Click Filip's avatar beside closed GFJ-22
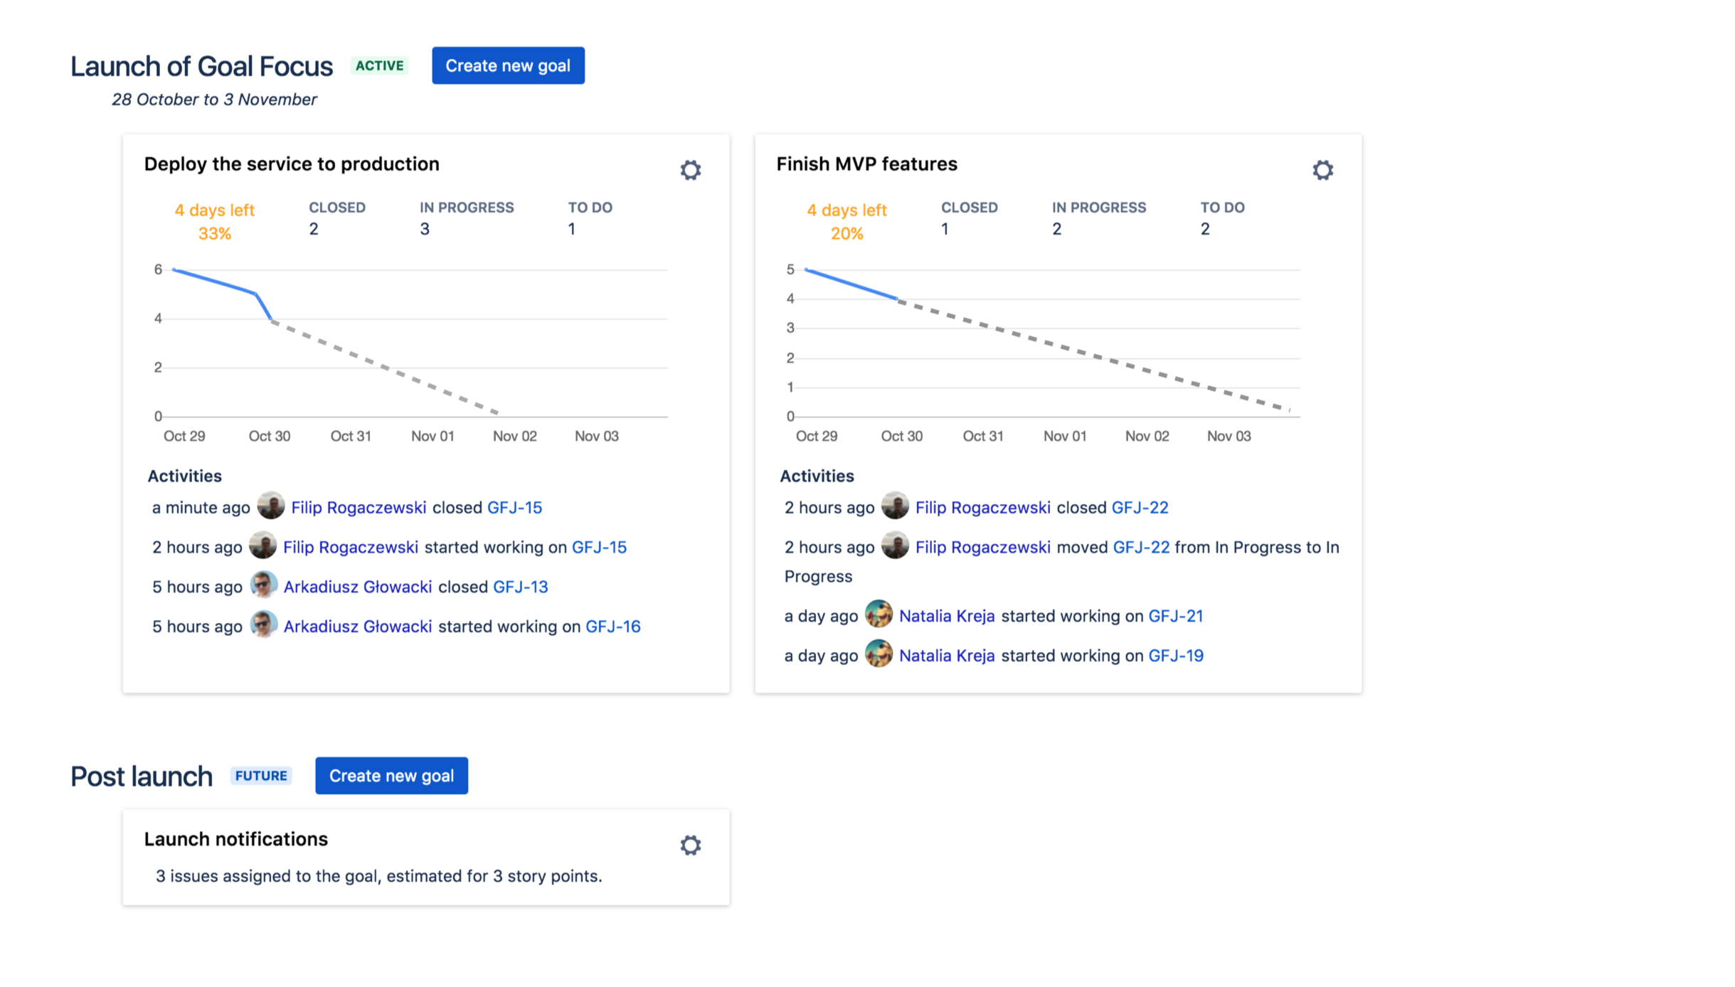Viewport: 1735px width, 987px height. click(895, 506)
